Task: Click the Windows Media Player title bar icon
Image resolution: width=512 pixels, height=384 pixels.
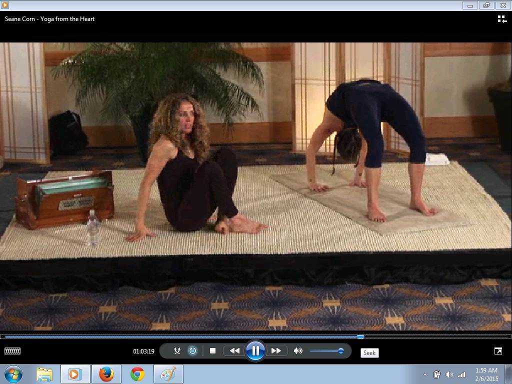Action: click(5, 5)
